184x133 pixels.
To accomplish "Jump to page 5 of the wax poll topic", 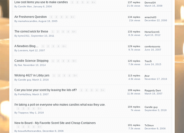I will click(39, 108).
